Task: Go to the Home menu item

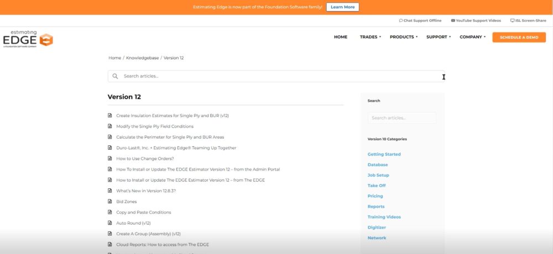Action: pos(341,37)
